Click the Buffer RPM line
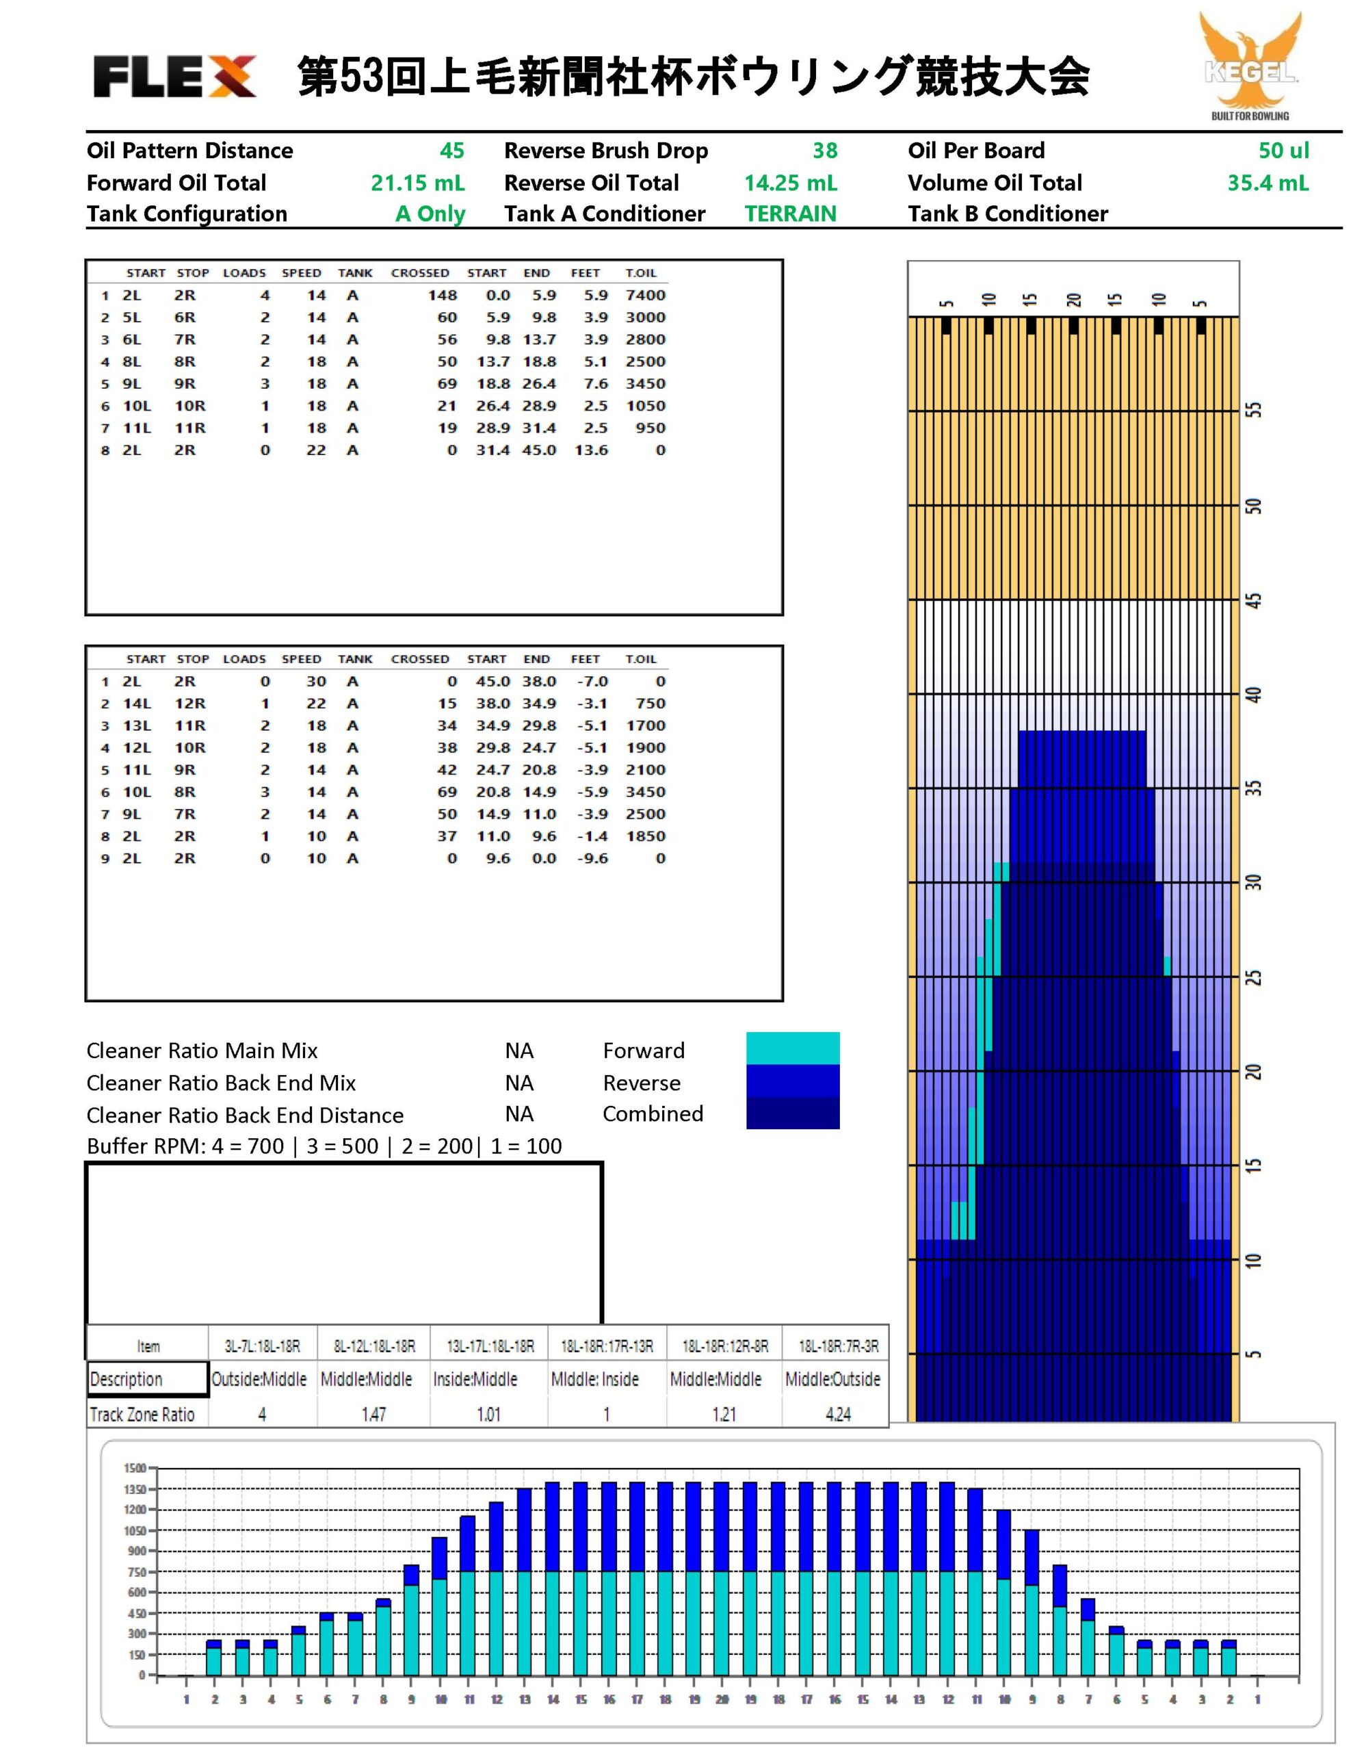1353x1752 pixels. (x=324, y=1146)
